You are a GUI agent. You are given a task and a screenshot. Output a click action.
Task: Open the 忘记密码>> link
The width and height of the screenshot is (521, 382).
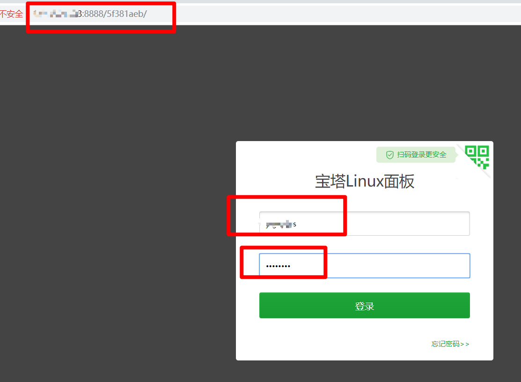pyautogui.click(x=450, y=344)
